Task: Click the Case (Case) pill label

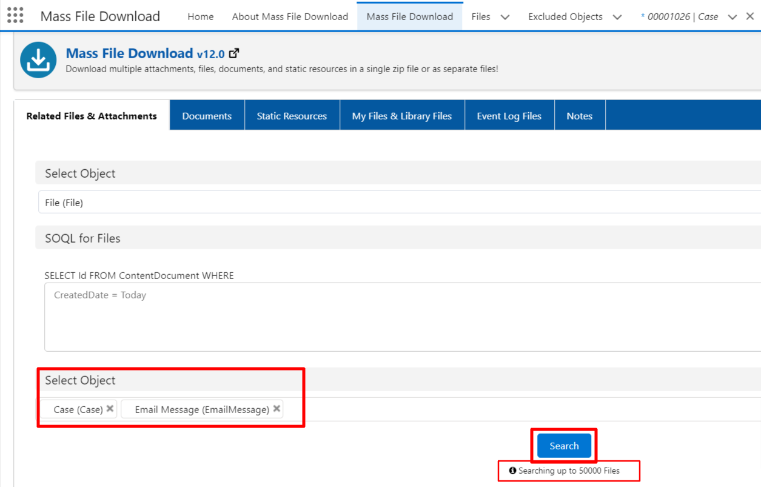Action: click(78, 409)
